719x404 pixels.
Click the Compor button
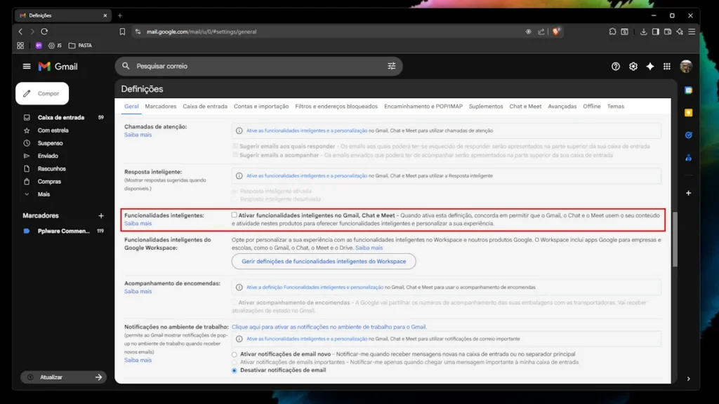42,93
